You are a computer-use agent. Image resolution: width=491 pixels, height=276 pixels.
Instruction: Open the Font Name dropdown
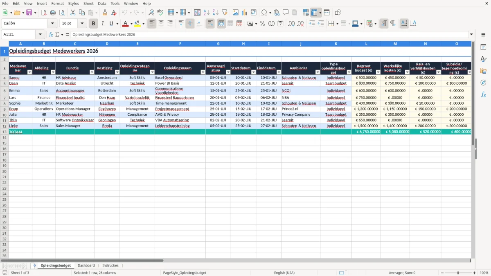(52, 24)
